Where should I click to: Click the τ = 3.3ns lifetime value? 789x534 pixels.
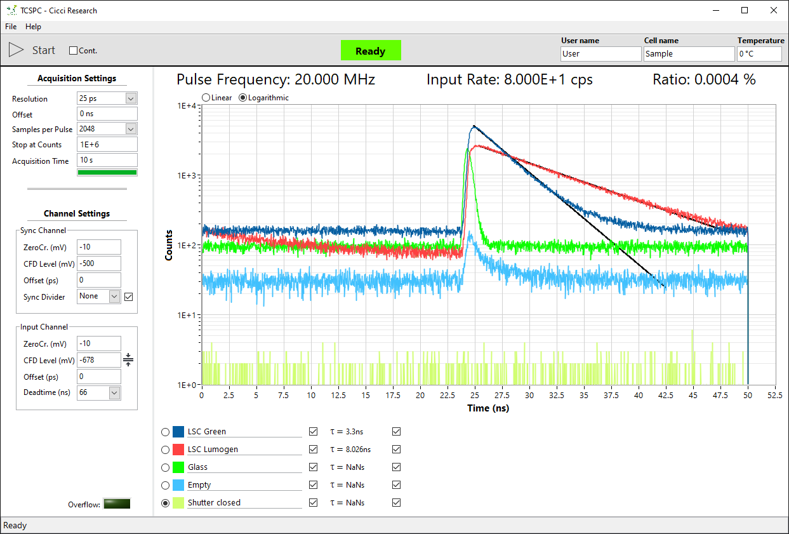pyautogui.click(x=345, y=432)
